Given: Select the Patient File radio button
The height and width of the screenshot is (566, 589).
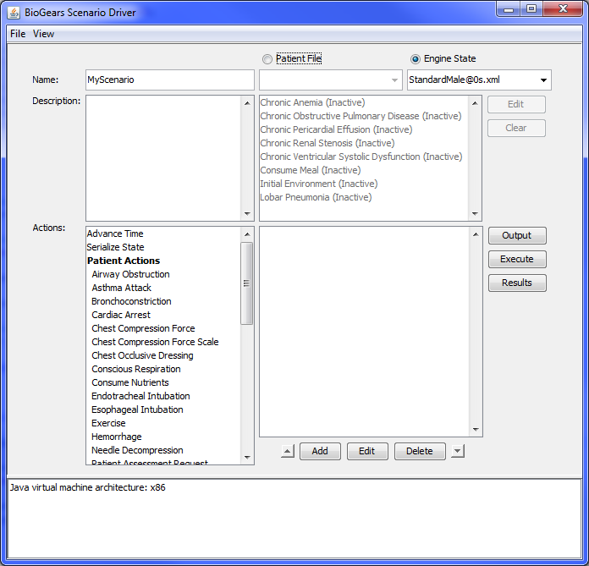Looking at the screenshot, I should [x=267, y=59].
